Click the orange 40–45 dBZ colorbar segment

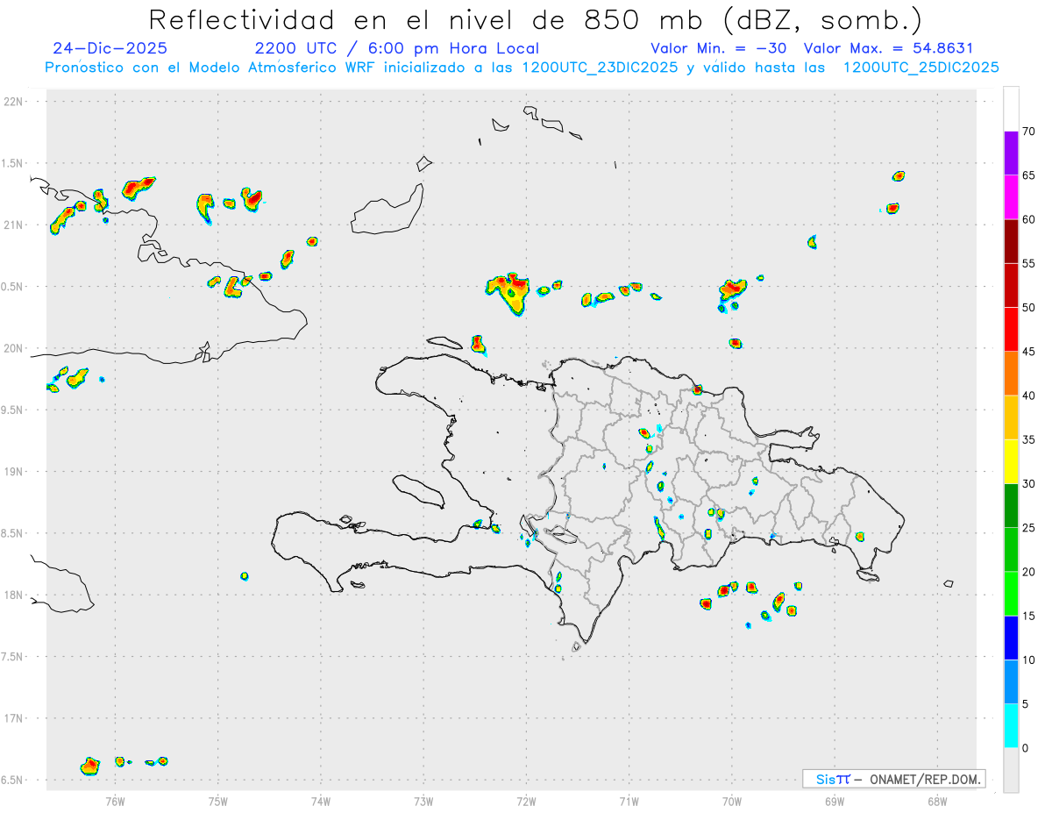tap(1011, 374)
